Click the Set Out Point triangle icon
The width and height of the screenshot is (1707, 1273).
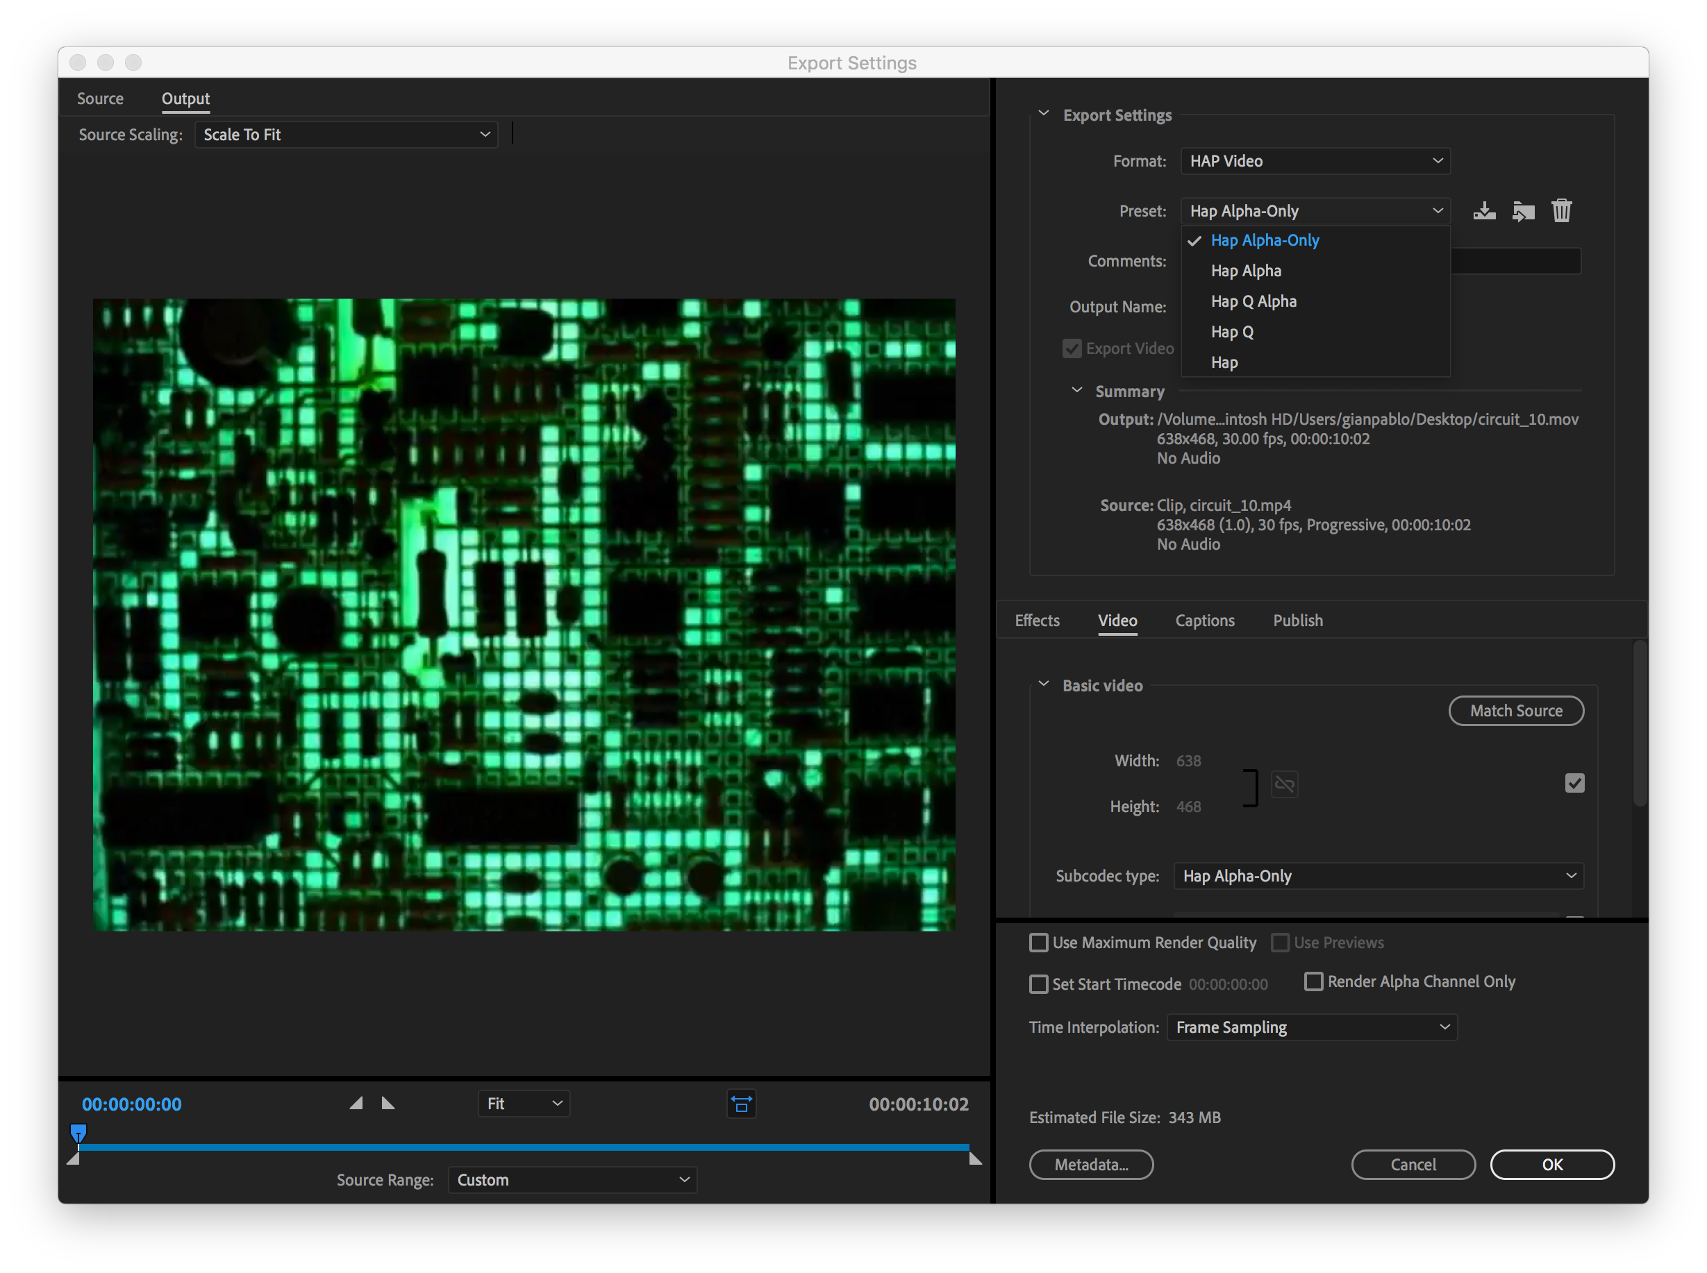[x=388, y=1104]
